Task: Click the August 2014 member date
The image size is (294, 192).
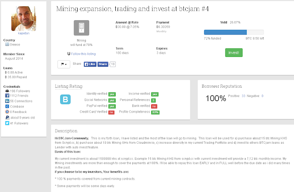Action: pos(14,58)
